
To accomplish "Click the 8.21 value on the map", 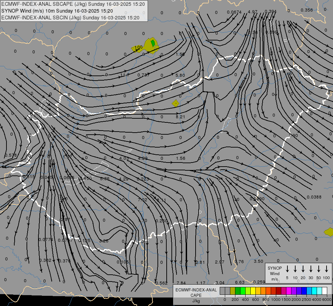I will (180, 117).
